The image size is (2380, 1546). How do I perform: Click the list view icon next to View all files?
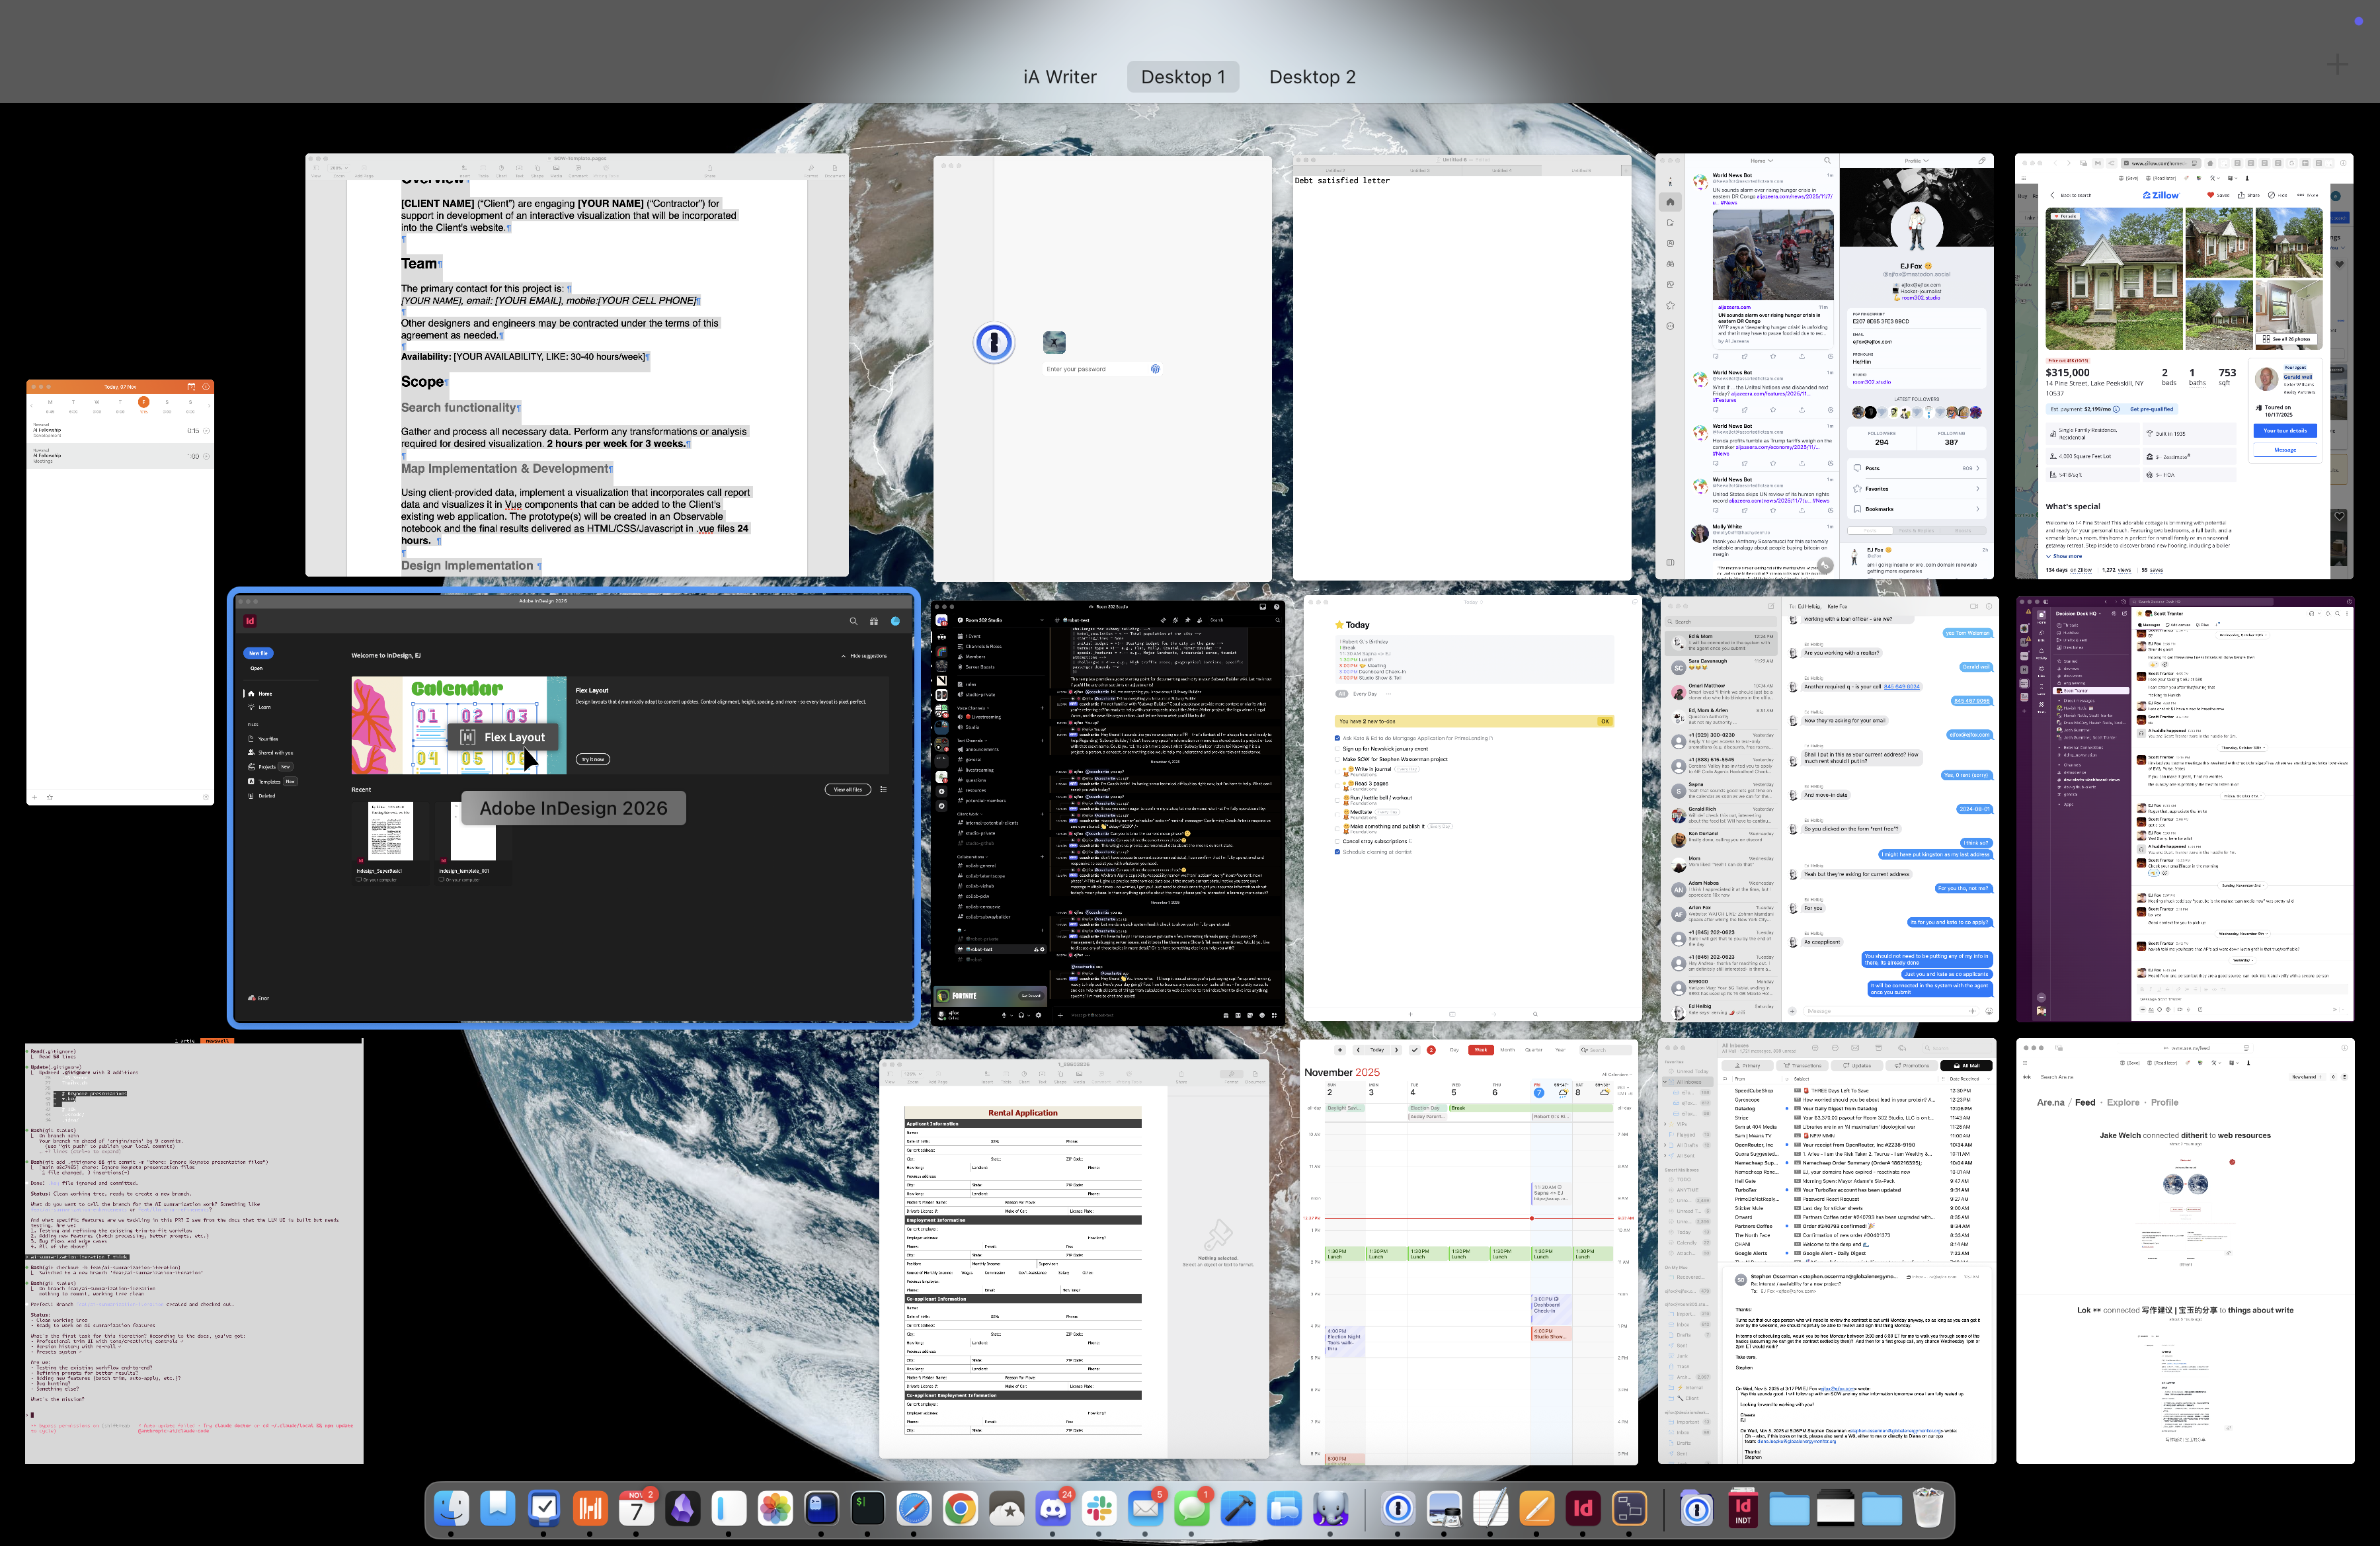point(884,790)
